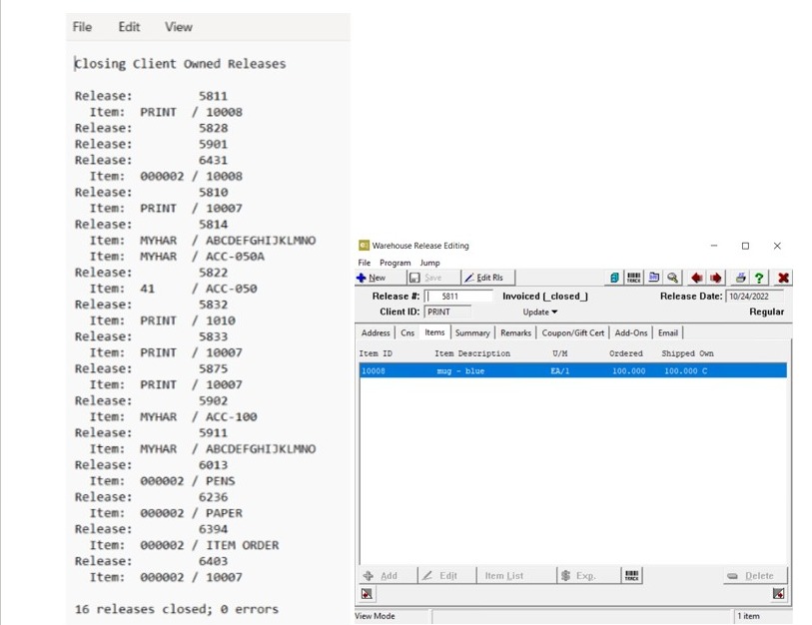Click the Add item button
This screenshot has width=812, height=625.
point(388,575)
